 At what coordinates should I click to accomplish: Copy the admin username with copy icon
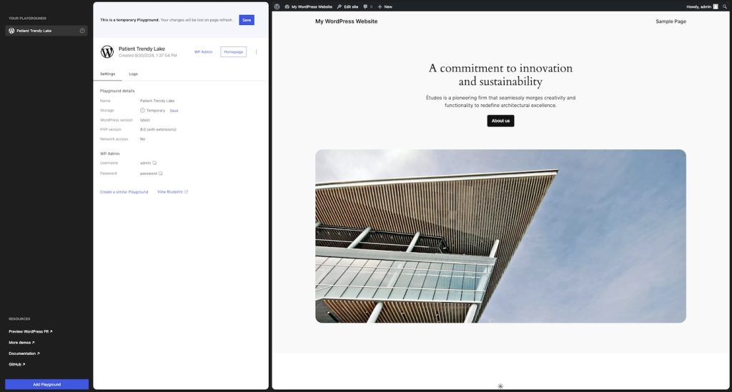click(x=154, y=163)
